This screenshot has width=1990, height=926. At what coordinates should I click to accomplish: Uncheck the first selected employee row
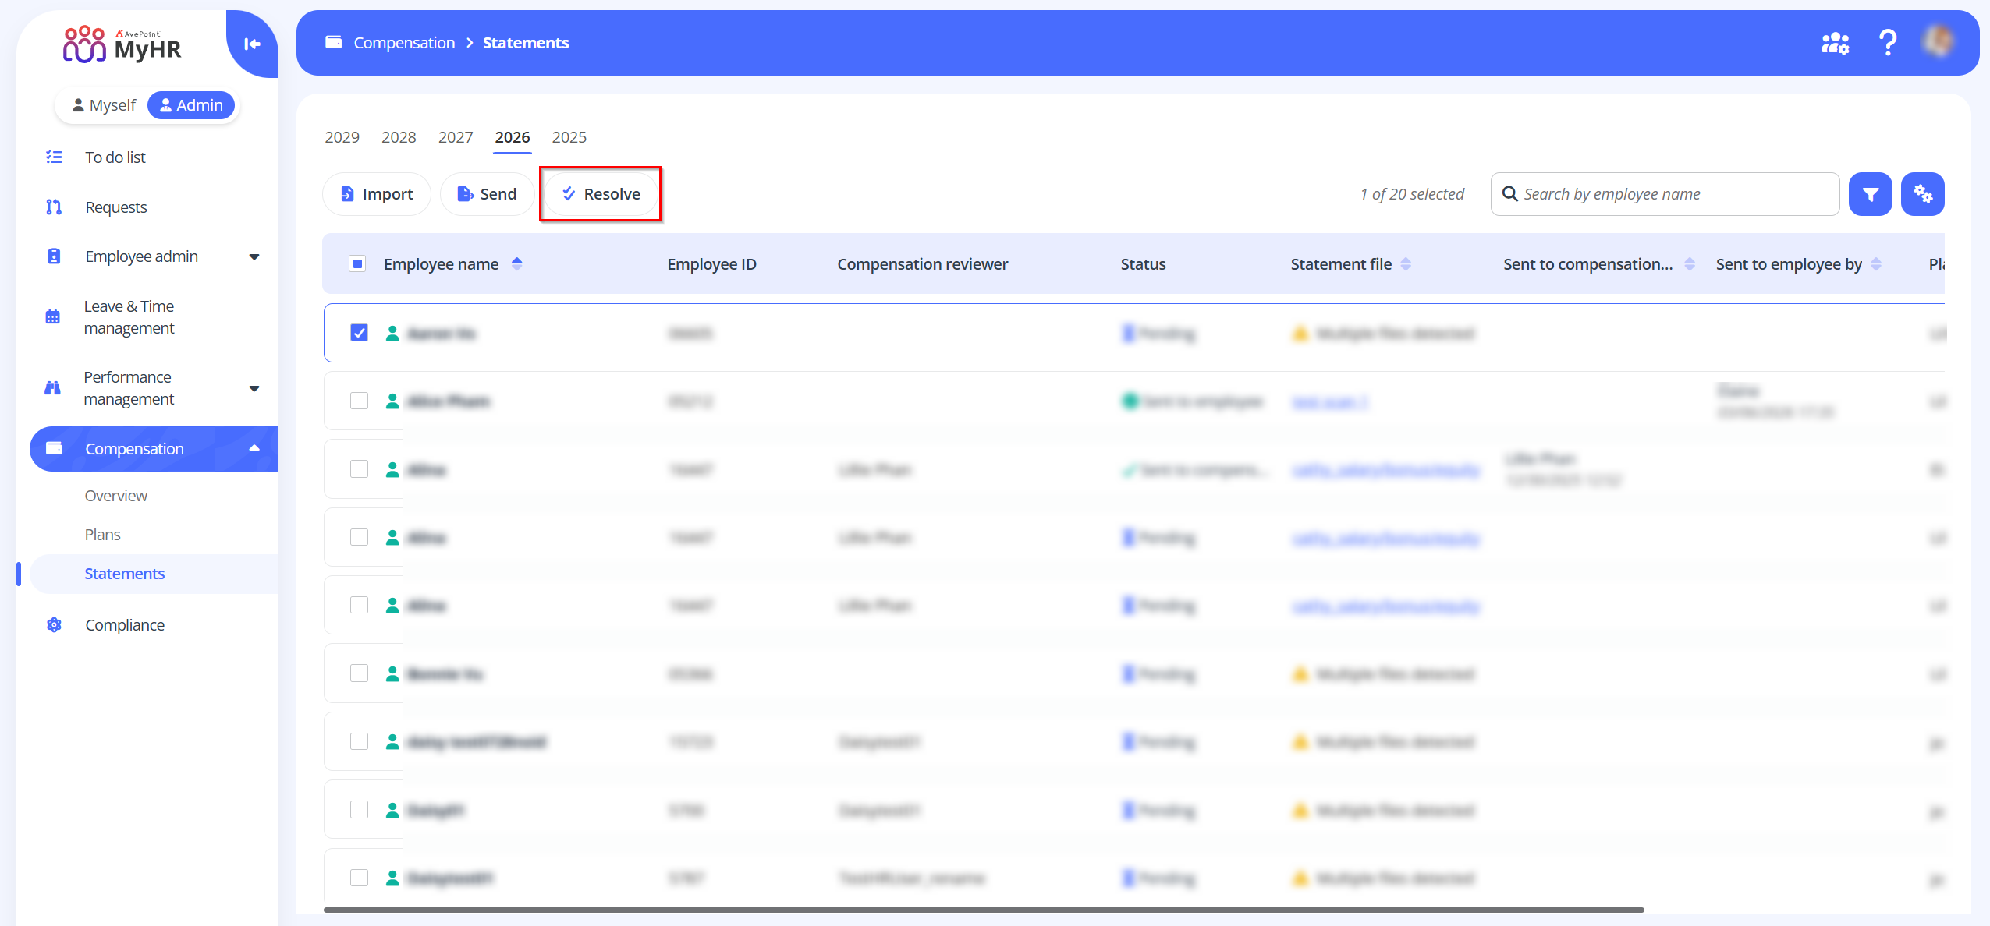(x=359, y=334)
